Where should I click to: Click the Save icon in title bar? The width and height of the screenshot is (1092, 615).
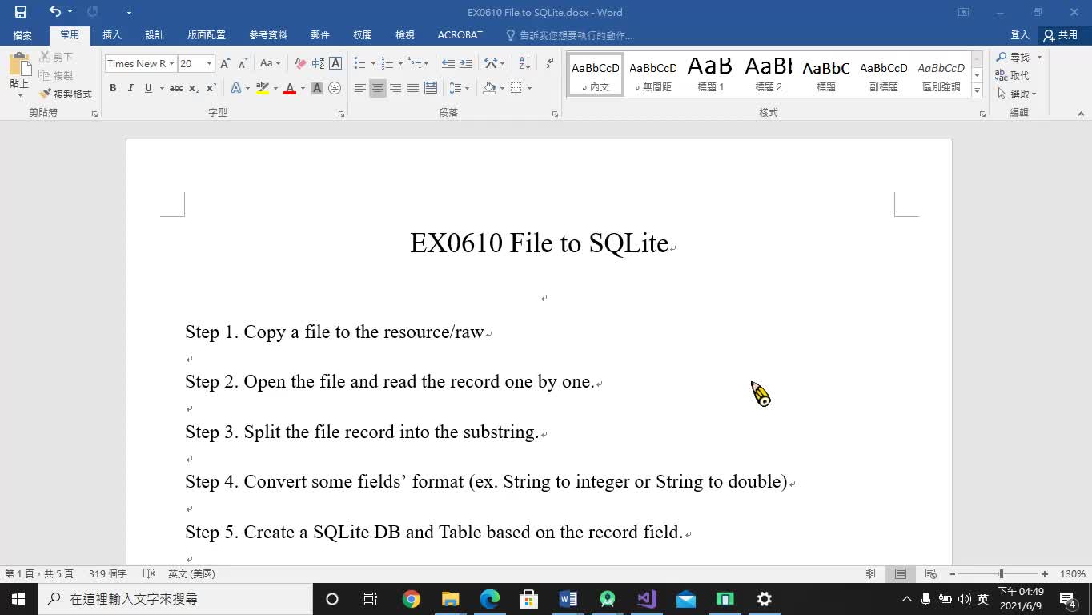(21, 12)
